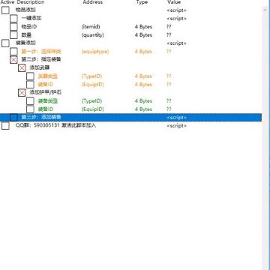Select the orange 装备ID description
This screenshot has height=270, width=270.
[45, 84]
